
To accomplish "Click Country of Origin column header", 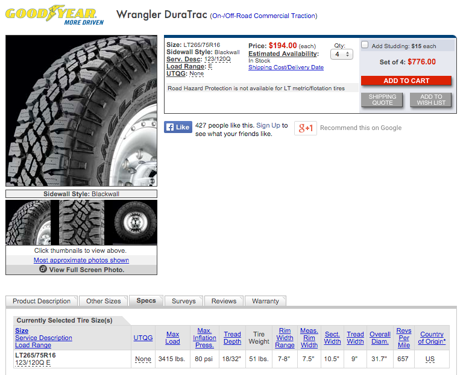I will tap(432, 338).
